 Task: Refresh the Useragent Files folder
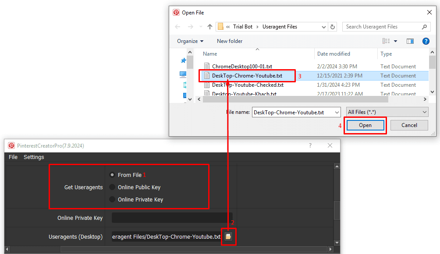333,27
